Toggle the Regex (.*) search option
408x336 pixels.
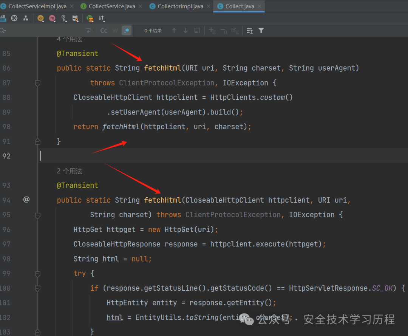click(x=127, y=31)
